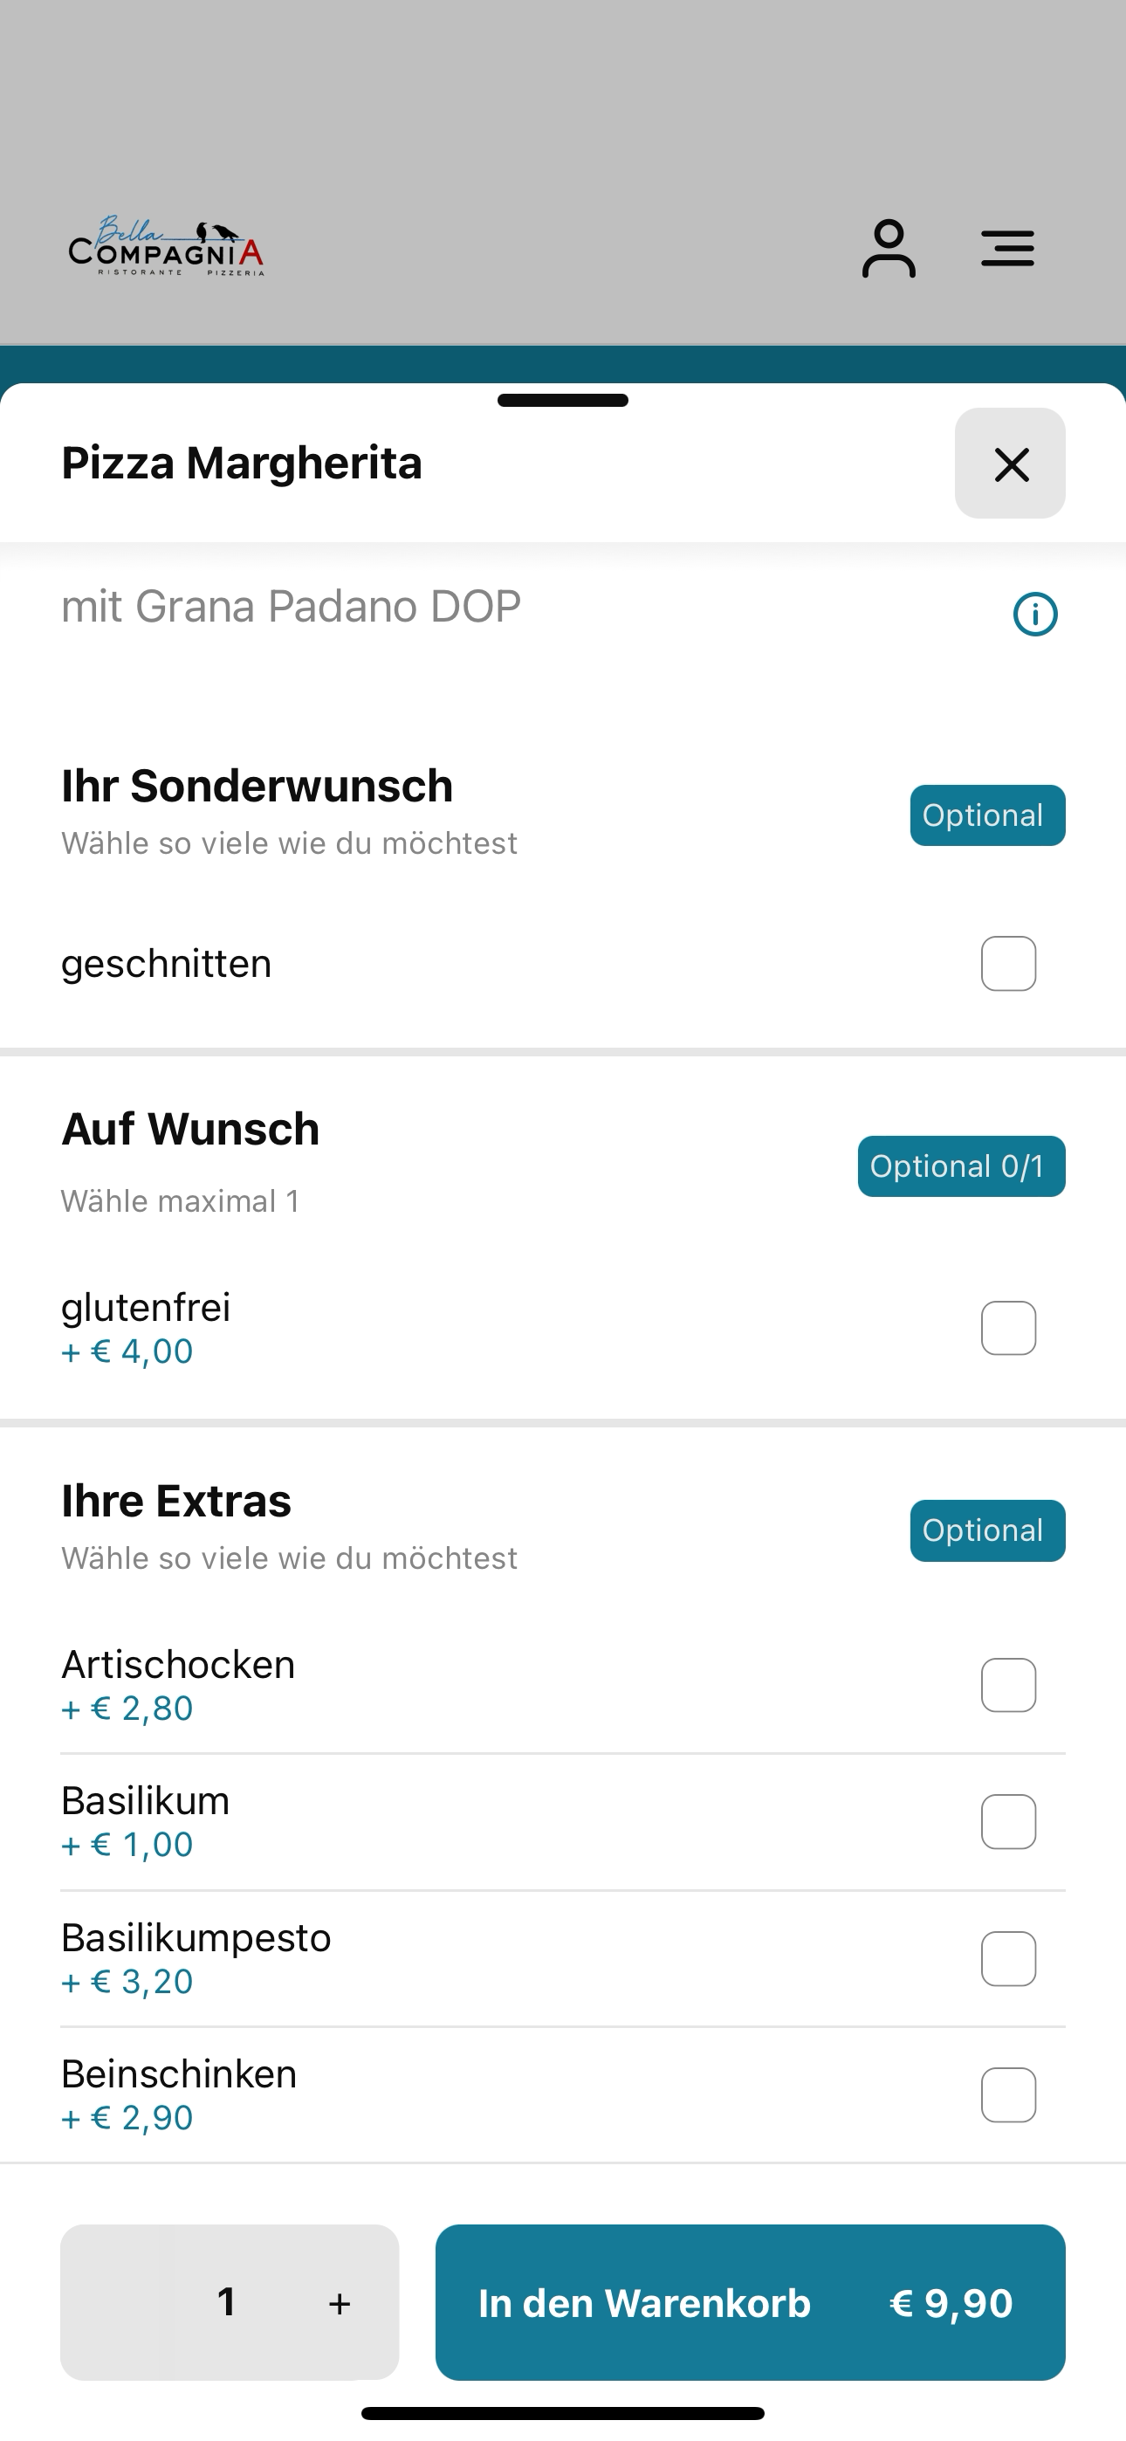
Task: Enable the glutenfrei option
Action: coord(1008,1328)
